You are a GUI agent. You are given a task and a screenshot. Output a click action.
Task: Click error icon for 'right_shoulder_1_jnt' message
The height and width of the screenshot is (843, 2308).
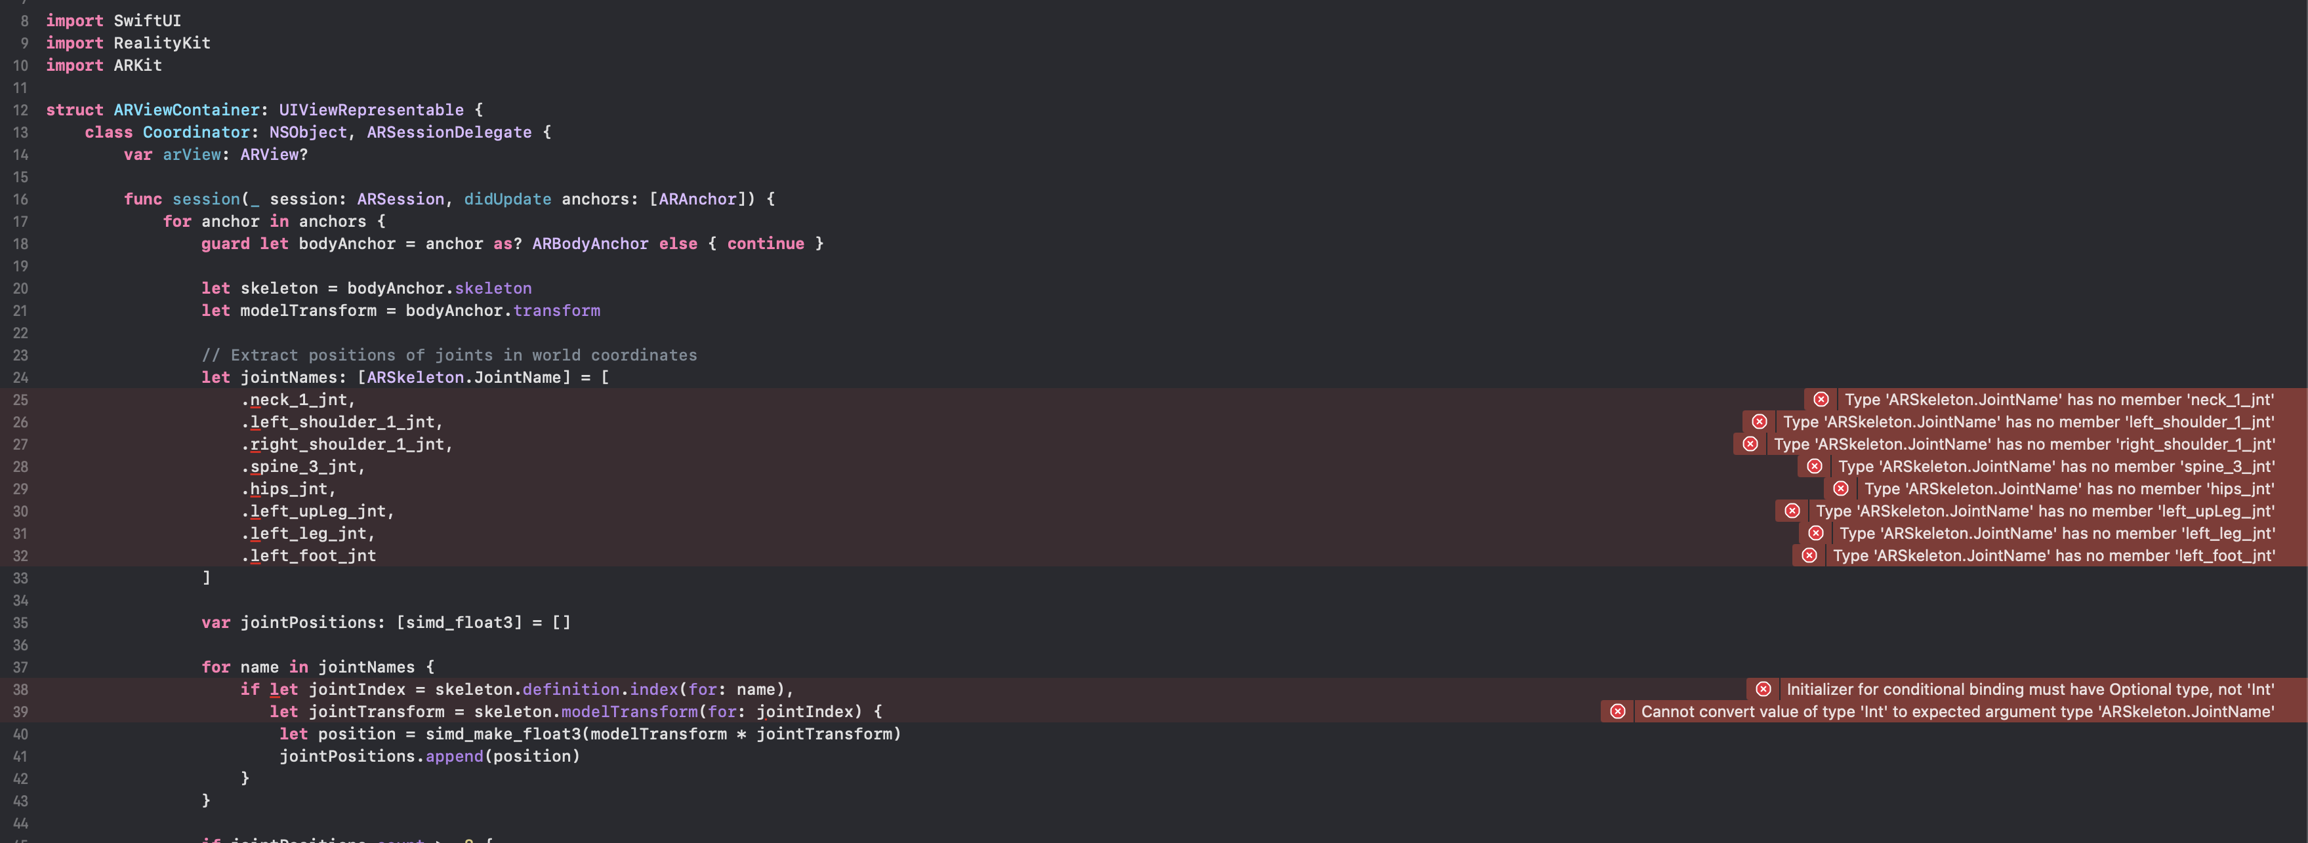[x=1750, y=444]
